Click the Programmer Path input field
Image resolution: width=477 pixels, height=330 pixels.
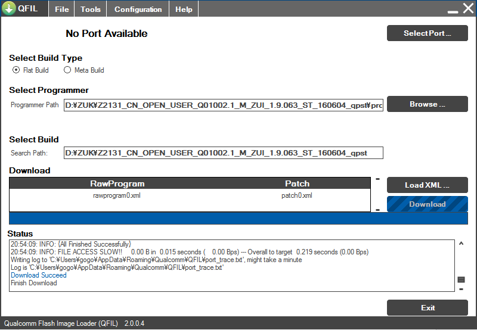tap(223, 105)
